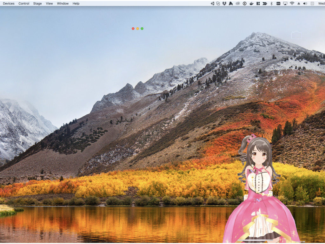
Task: Close the window with red button
Action: click(133, 29)
